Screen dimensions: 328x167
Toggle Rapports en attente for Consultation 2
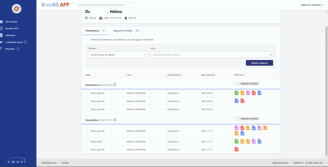[x=237, y=84]
